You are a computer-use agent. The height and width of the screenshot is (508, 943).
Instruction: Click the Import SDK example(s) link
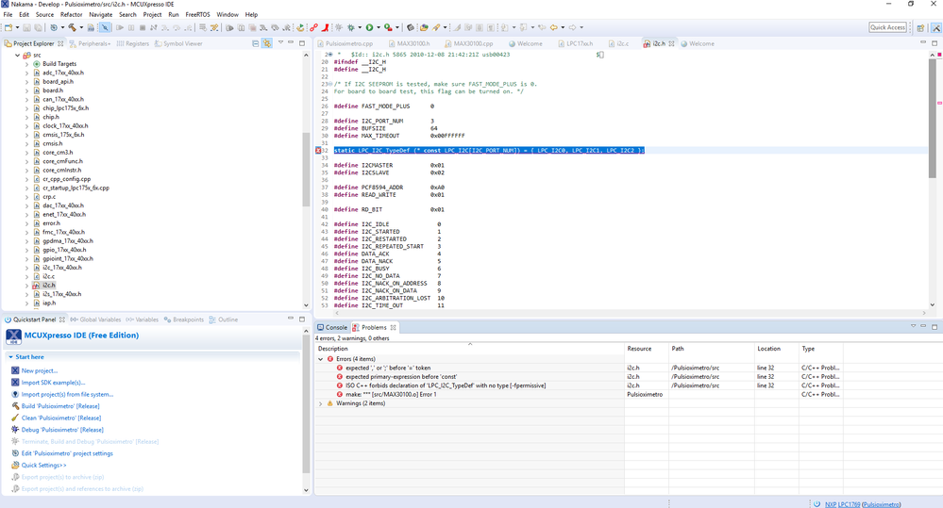[53, 383]
